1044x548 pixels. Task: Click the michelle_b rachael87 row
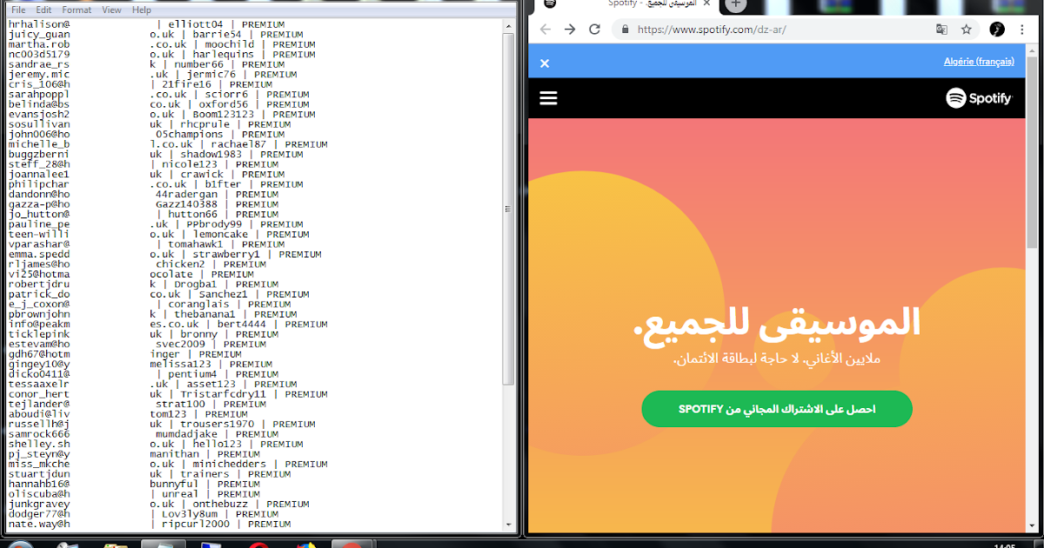[x=168, y=144]
